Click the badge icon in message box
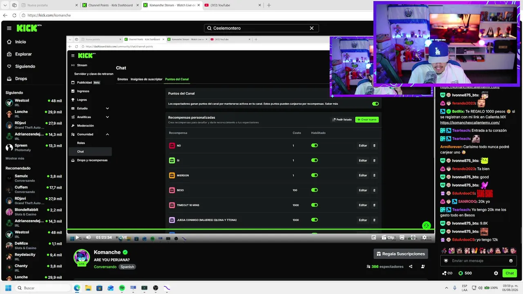Image resolution: width=523 pixels, height=294 pixels. 446,261
